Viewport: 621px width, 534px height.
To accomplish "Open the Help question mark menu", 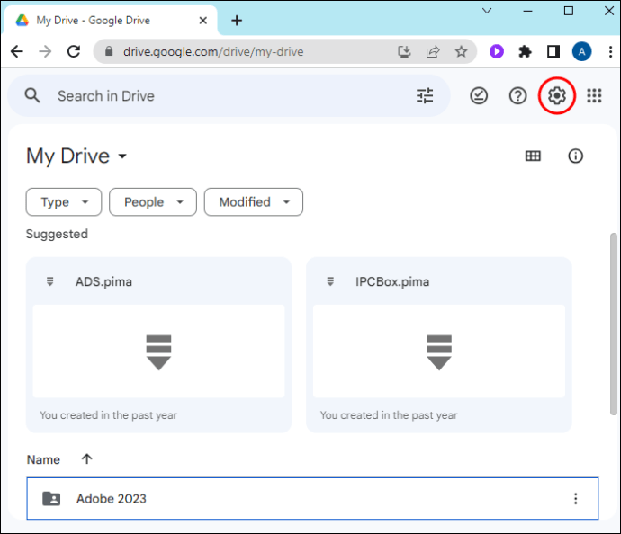I will (x=517, y=95).
